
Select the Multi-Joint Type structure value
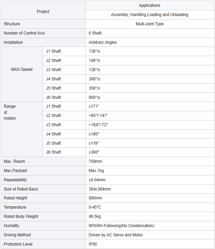[150, 24]
